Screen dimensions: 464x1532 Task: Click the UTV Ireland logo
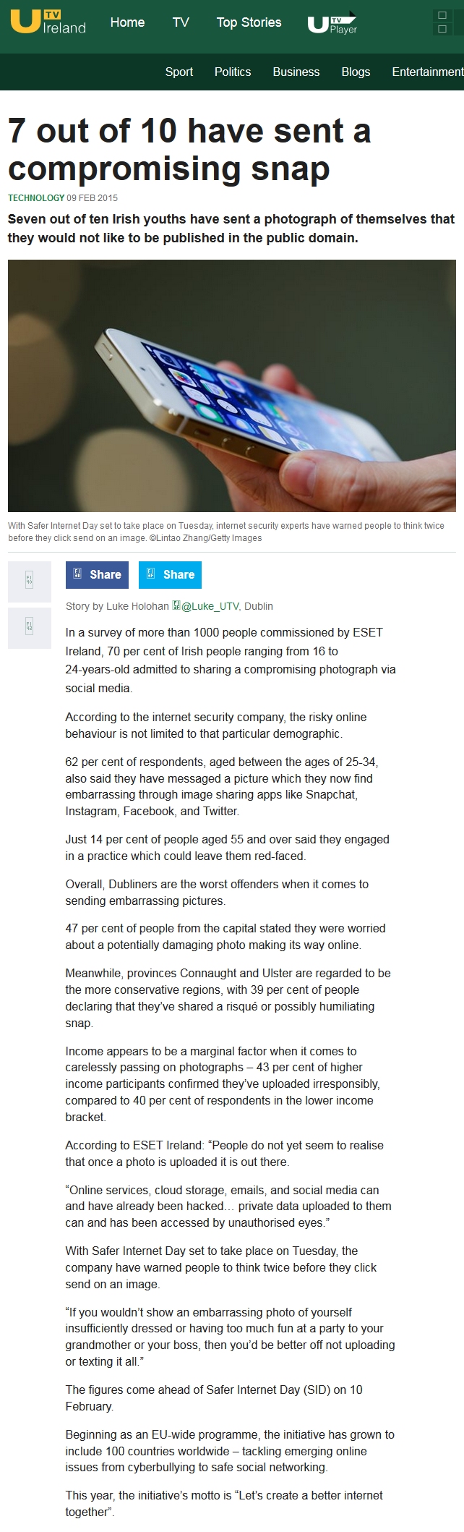click(x=48, y=23)
